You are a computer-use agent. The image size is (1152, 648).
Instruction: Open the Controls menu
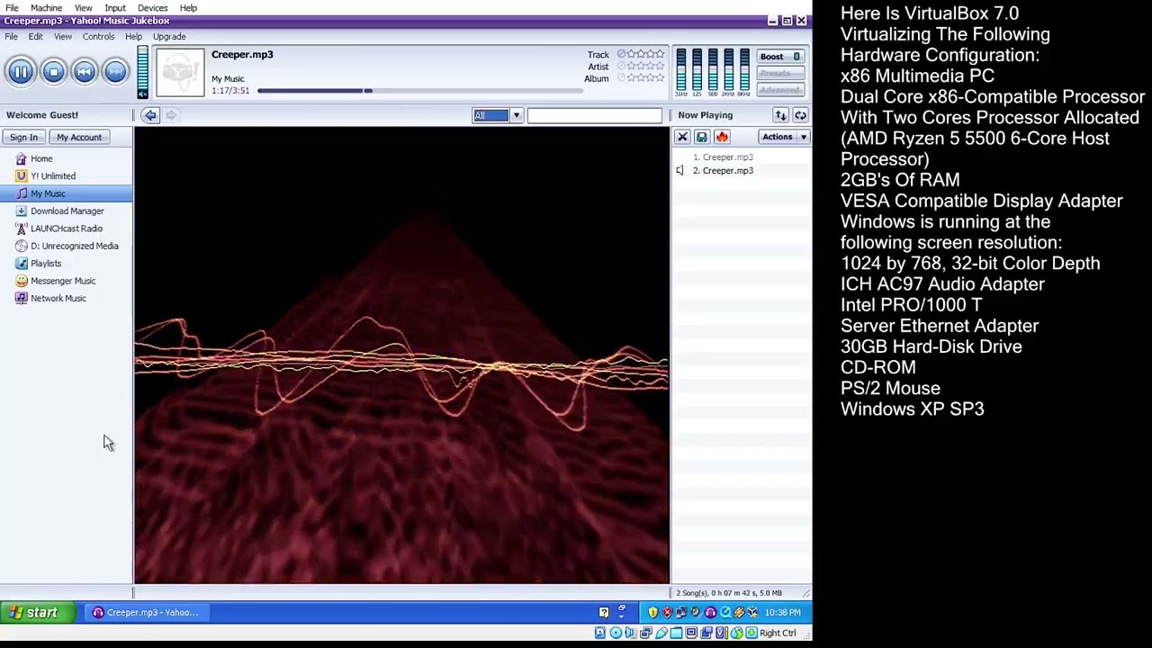coord(98,37)
